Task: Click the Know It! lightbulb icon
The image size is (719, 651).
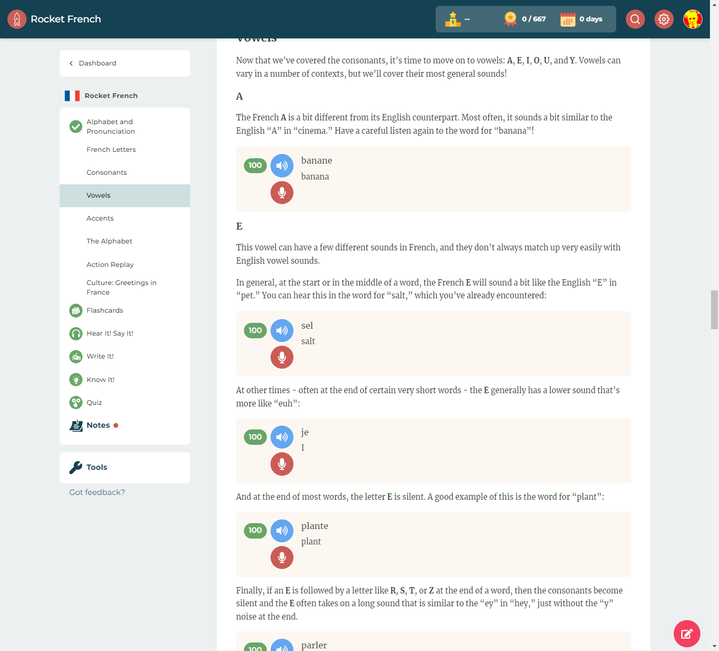Action: [76, 380]
